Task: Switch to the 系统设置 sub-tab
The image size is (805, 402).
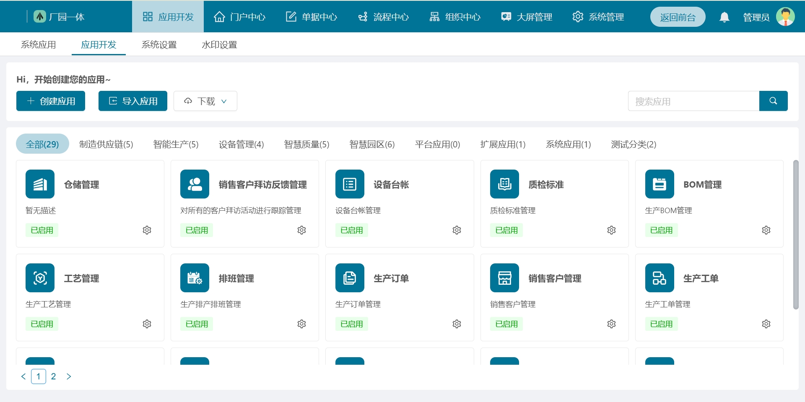Action: click(159, 45)
